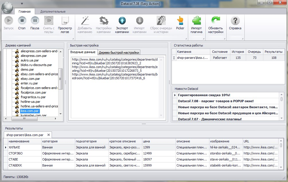Screen dimensions: 288x182
Task: Click robot icon beside fragrantica.ru.par
Action: point(17,97)
